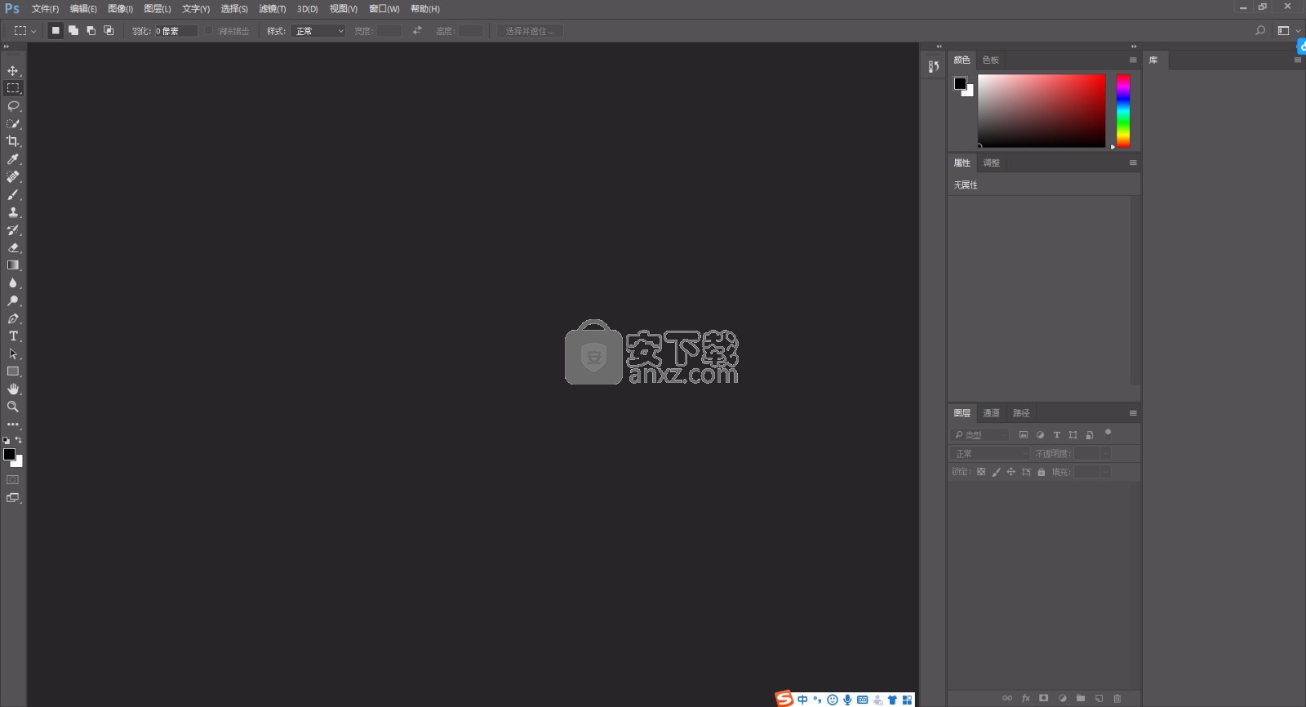Pick a color in the color field
The height and width of the screenshot is (707, 1306).
coord(1042,111)
